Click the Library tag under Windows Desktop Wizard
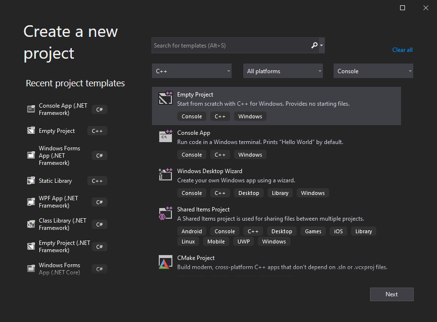Image resolution: width=437 pixels, height=322 pixels. [280, 193]
